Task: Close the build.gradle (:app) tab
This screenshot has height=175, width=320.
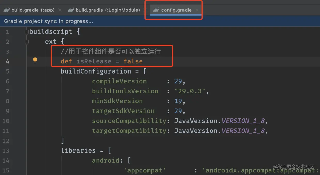Action: pyautogui.click(x=60, y=10)
